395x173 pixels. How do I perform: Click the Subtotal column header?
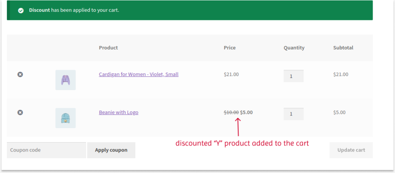click(x=343, y=48)
